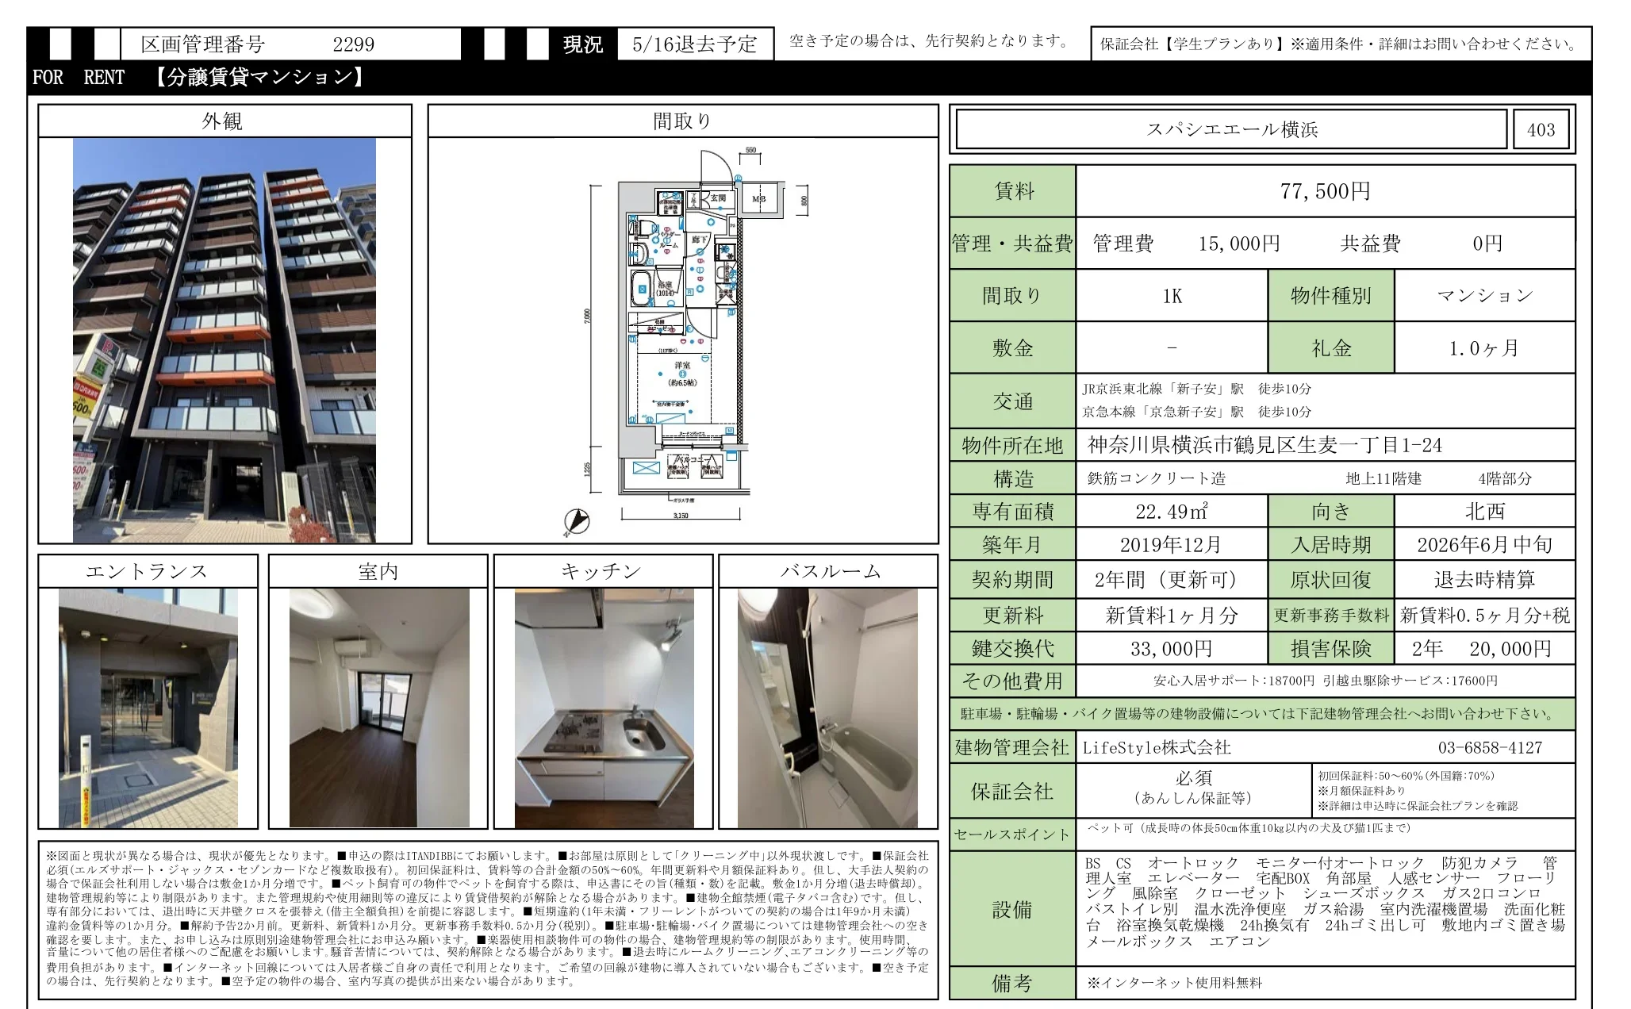
Task: Click the kitchen photo
Action: click(604, 708)
